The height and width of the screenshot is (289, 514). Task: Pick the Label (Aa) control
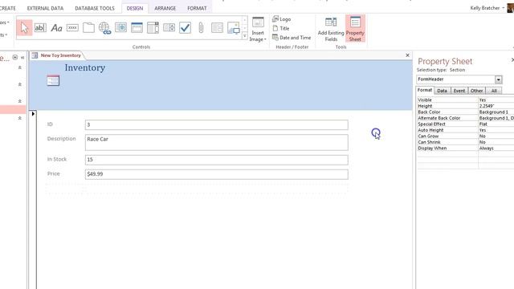56,28
